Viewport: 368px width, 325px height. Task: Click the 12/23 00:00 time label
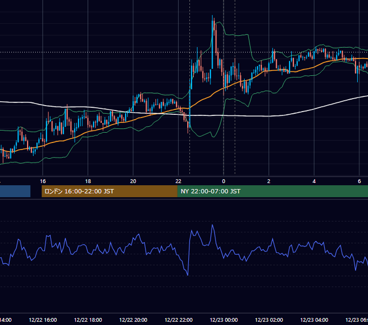224,320
